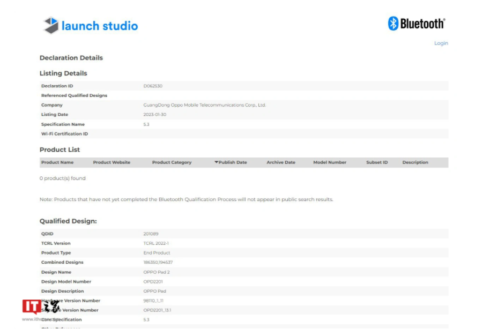Click the launch studio title text
Viewport: 497px width, 336px height.
pyautogui.click(x=100, y=26)
